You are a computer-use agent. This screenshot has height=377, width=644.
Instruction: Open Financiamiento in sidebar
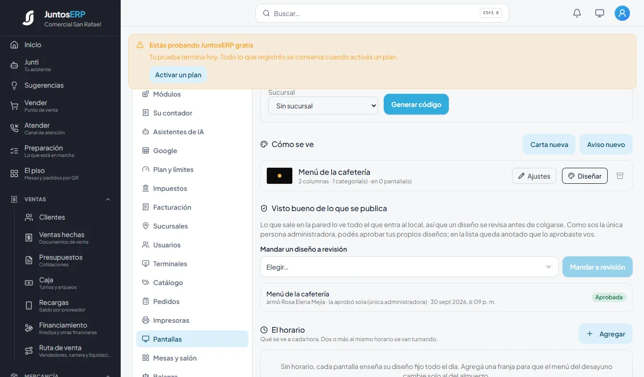[x=67, y=328]
